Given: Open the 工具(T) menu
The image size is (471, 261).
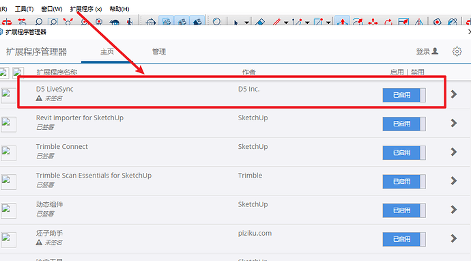Looking at the screenshot, I should 25,9.
